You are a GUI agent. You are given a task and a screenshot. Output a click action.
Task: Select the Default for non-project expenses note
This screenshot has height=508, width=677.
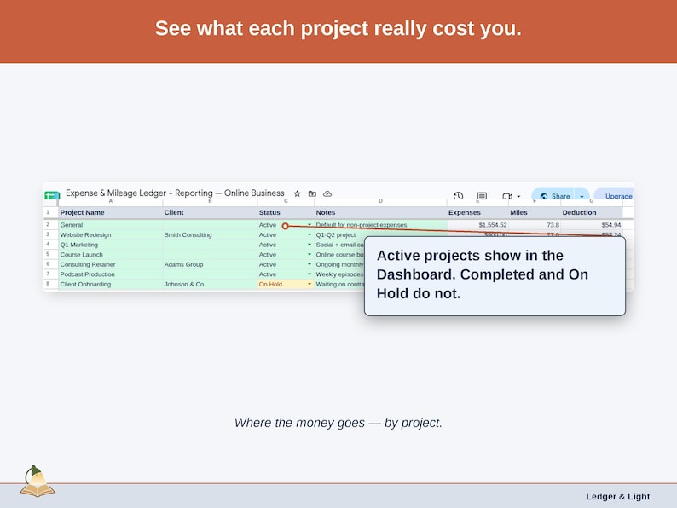point(380,225)
